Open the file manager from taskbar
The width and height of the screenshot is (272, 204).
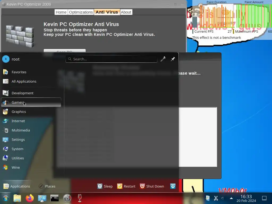[x=17, y=198]
